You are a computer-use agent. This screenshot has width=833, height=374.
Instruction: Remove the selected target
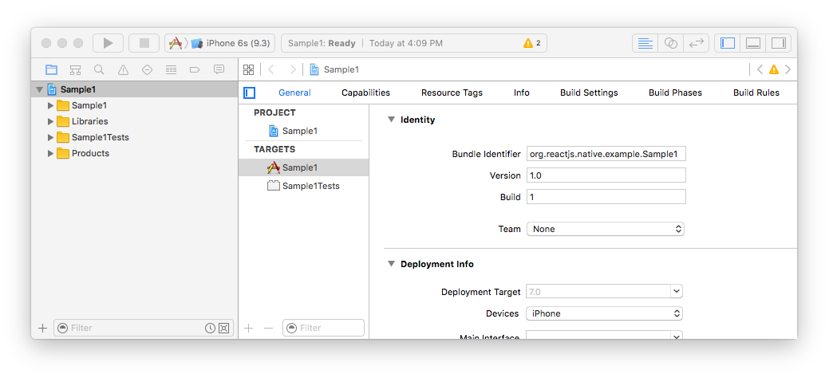[x=268, y=329]
